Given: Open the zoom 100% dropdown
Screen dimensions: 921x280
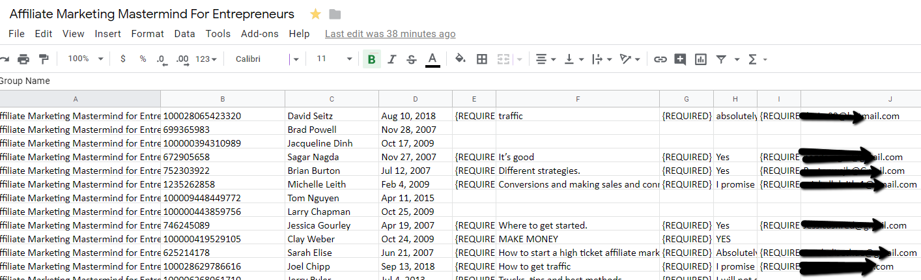Looking at the screenshot, I should [x=85, y=59].
